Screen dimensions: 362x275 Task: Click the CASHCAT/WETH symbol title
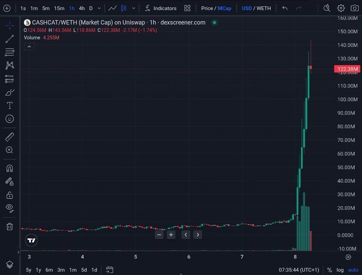pos(118,22)
